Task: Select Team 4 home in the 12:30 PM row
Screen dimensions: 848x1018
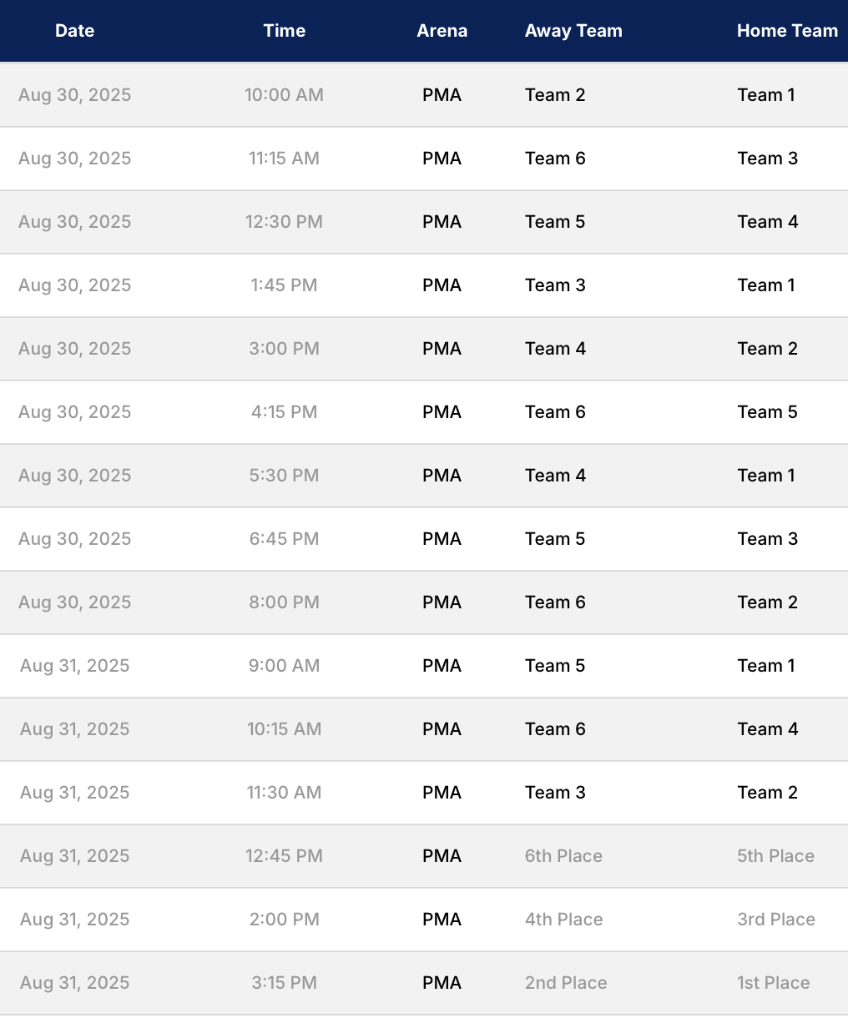Action: [x=767, y=222]
